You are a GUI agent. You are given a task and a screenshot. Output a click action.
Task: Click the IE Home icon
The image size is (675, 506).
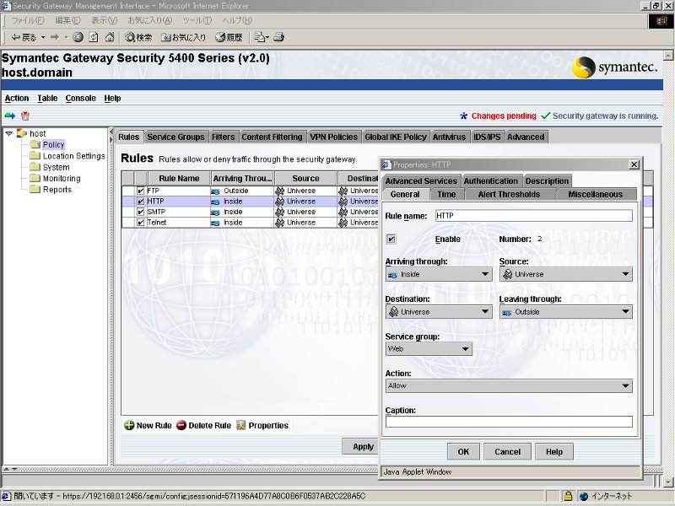110,37
